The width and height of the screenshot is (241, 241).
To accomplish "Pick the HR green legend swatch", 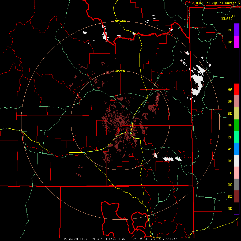I will tap(236, 125).
